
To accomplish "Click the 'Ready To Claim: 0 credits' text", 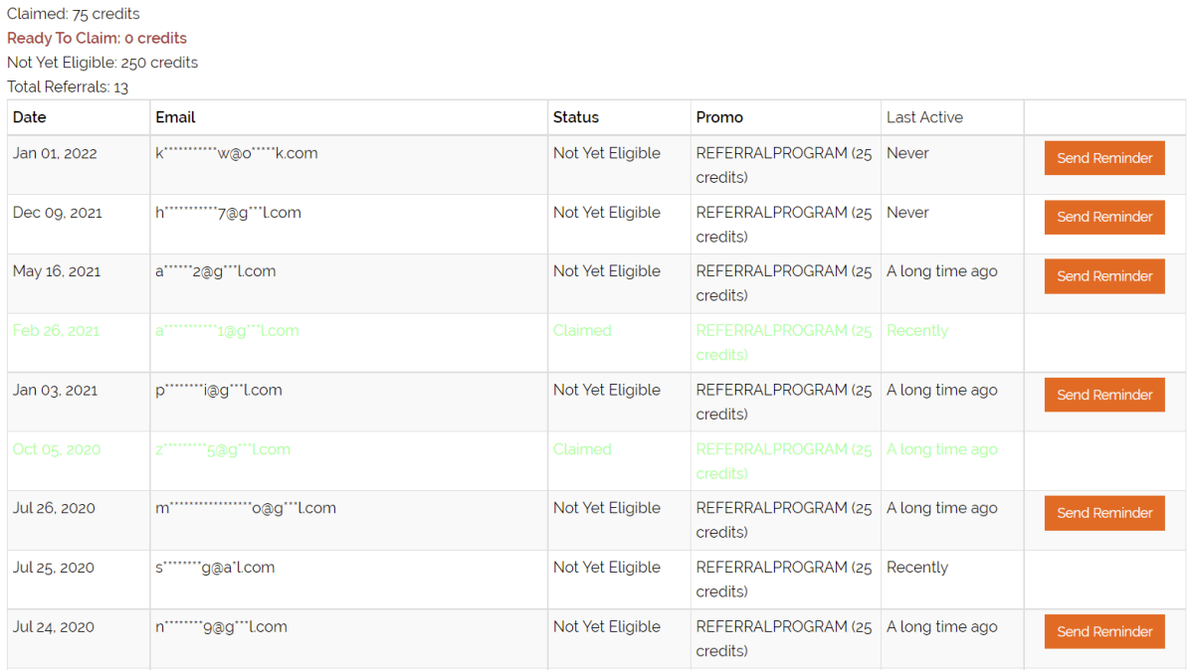I will click(x=97, y=39).
